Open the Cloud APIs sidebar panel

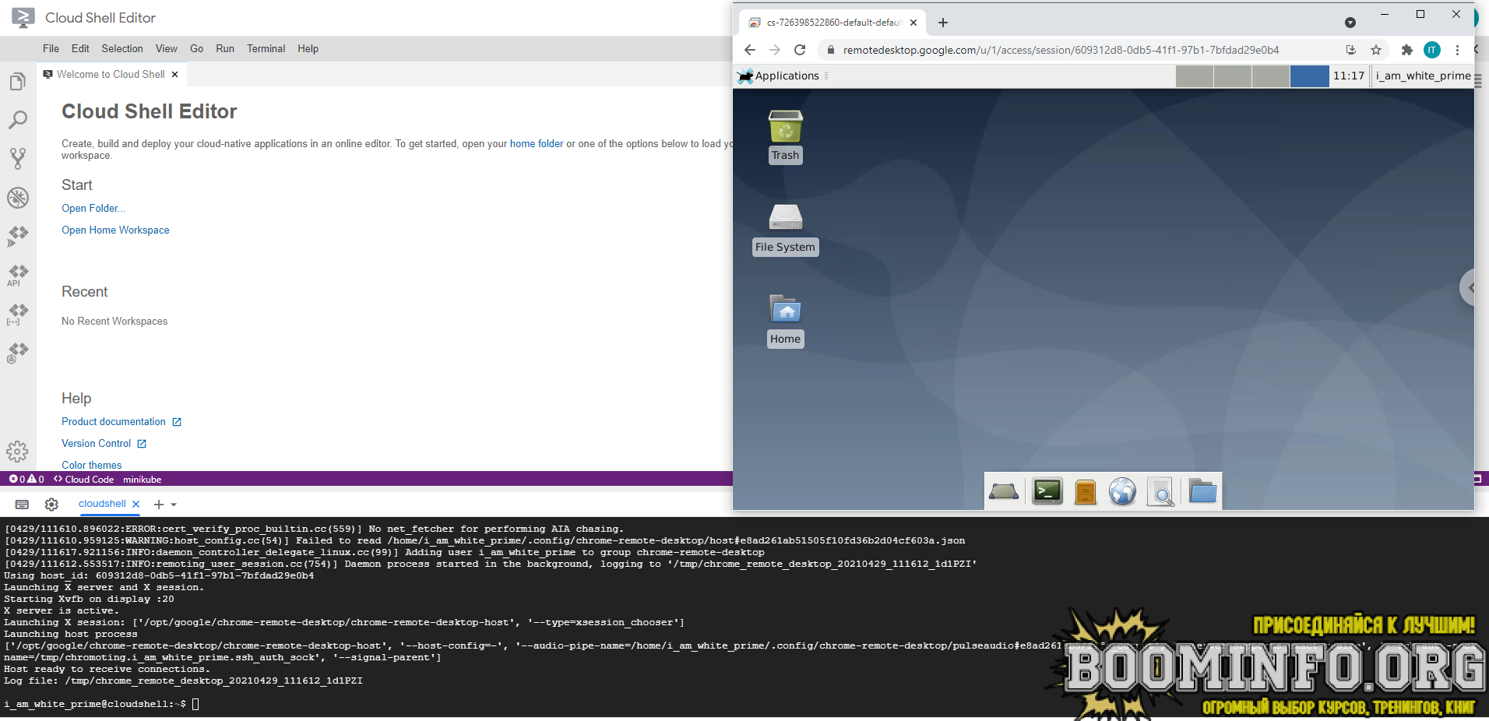click(x=18, y=275)
